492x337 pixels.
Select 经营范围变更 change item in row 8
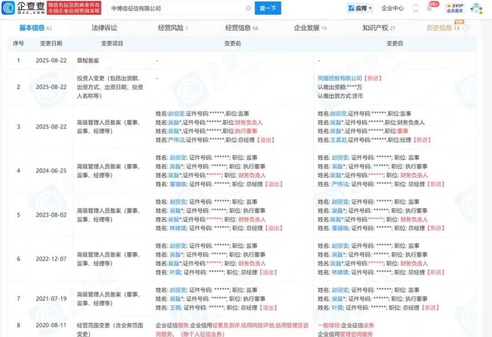110,329
